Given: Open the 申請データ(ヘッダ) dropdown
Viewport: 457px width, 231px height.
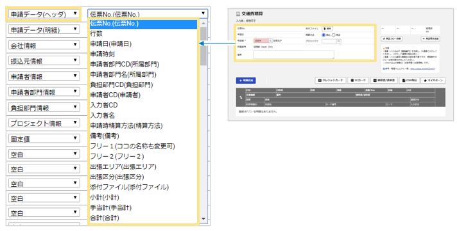Looking at the screenshot, I should (44, 14).
